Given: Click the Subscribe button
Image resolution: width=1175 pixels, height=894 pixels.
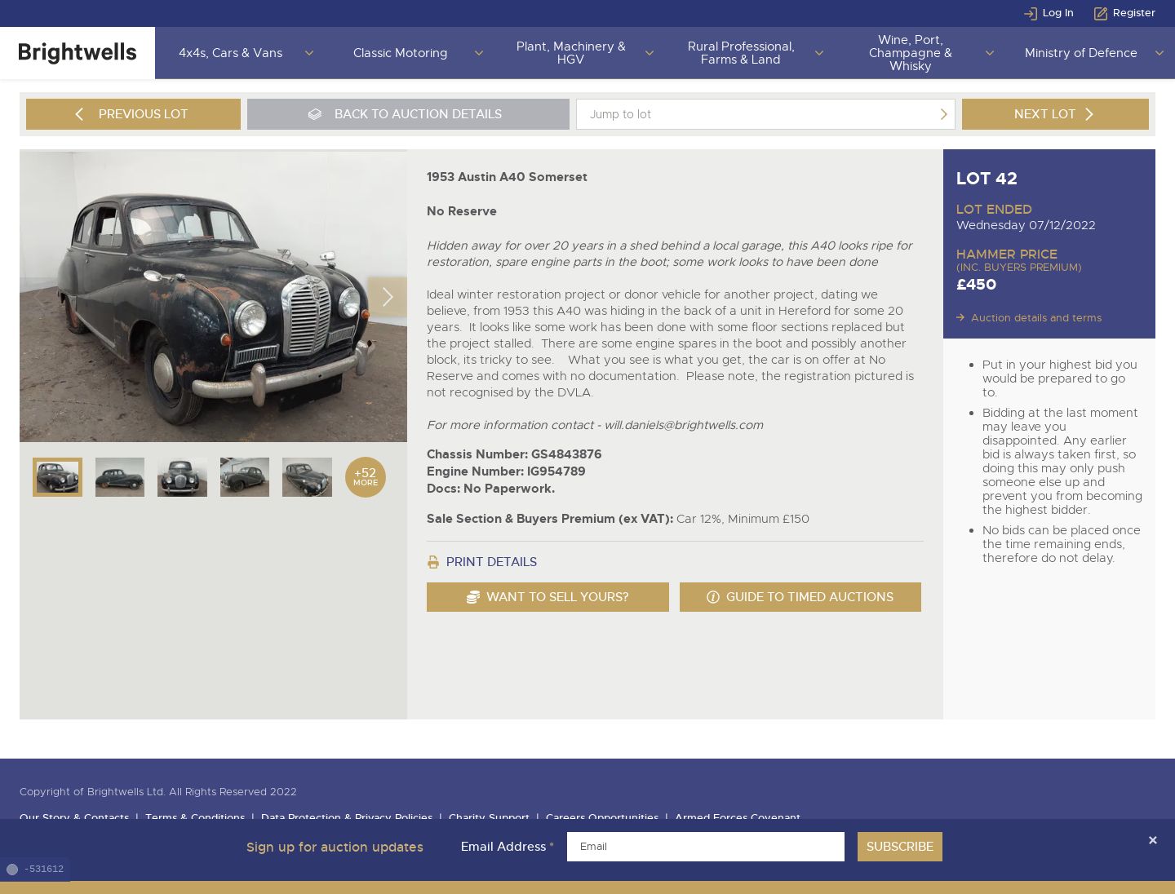Looking at the screenshot, I should [x=900, y=847].
